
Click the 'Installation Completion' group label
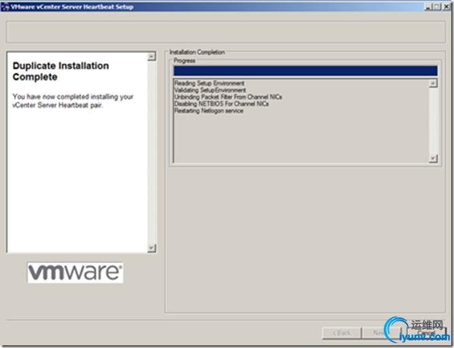(197, 52)
